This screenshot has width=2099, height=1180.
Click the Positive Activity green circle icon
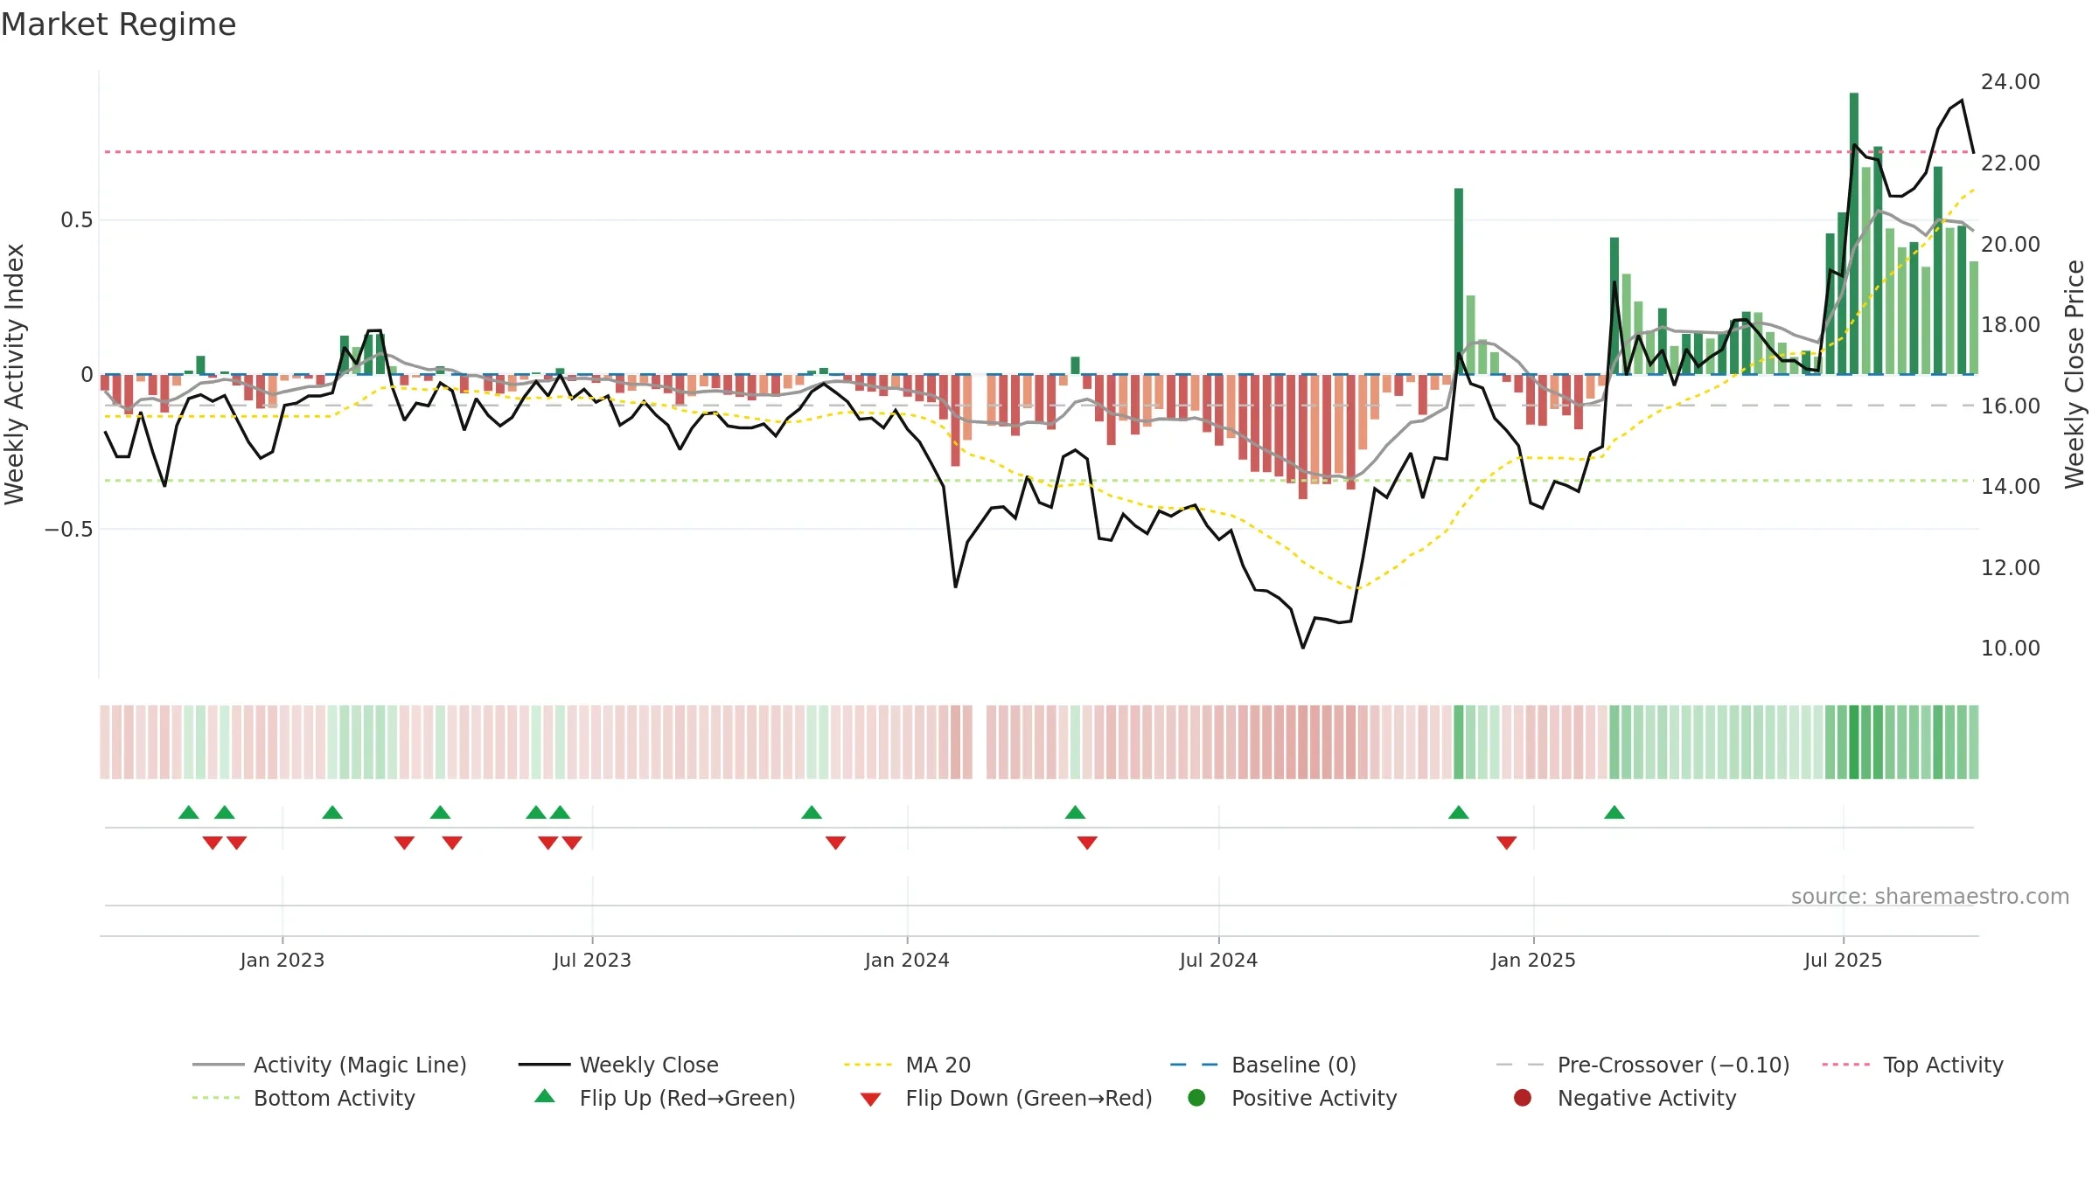pyautogui.click(x=1196, y=1098)
